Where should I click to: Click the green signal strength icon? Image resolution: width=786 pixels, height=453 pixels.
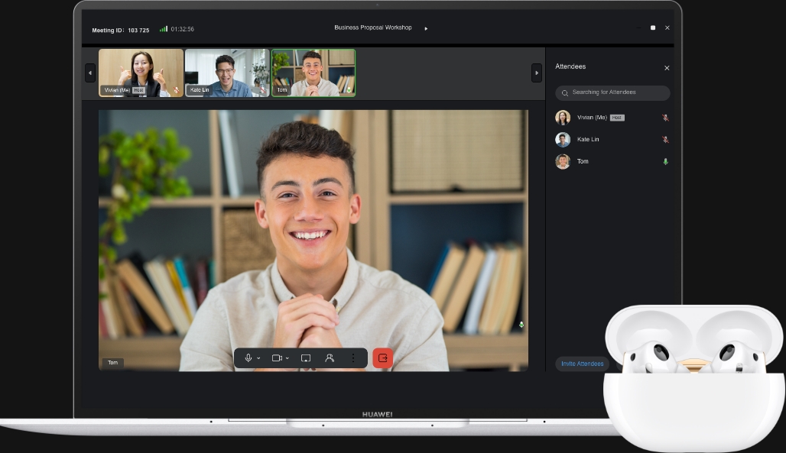(164, 29)
